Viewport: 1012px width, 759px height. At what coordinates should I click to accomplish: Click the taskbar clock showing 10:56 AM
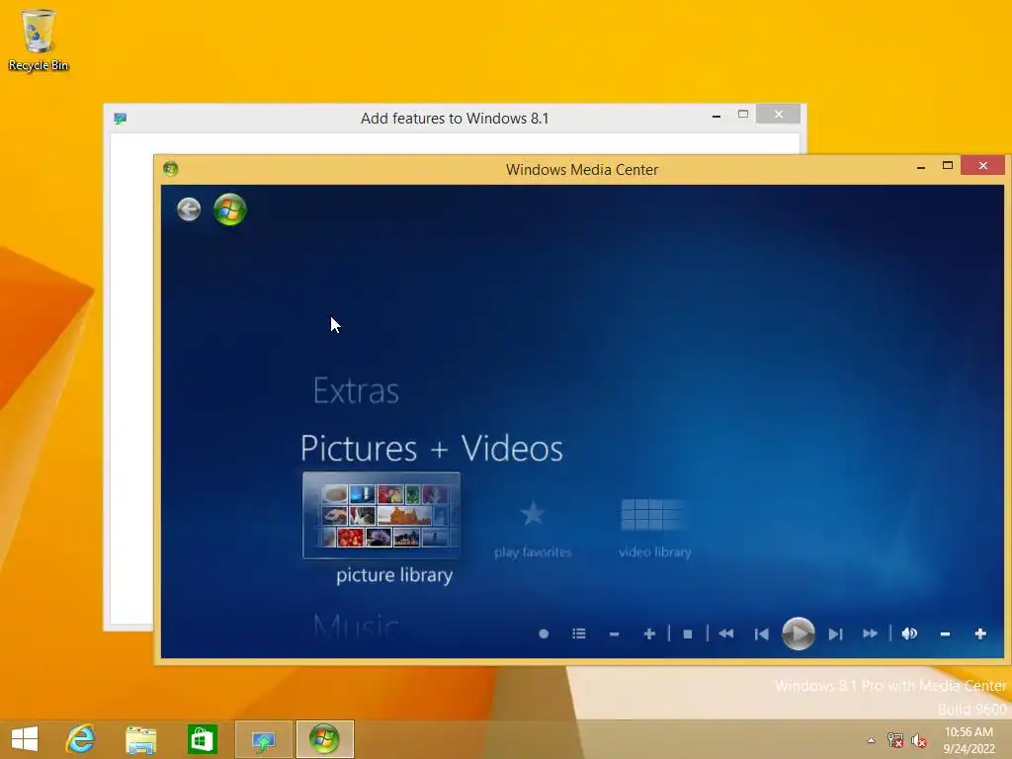coord(969,740)
